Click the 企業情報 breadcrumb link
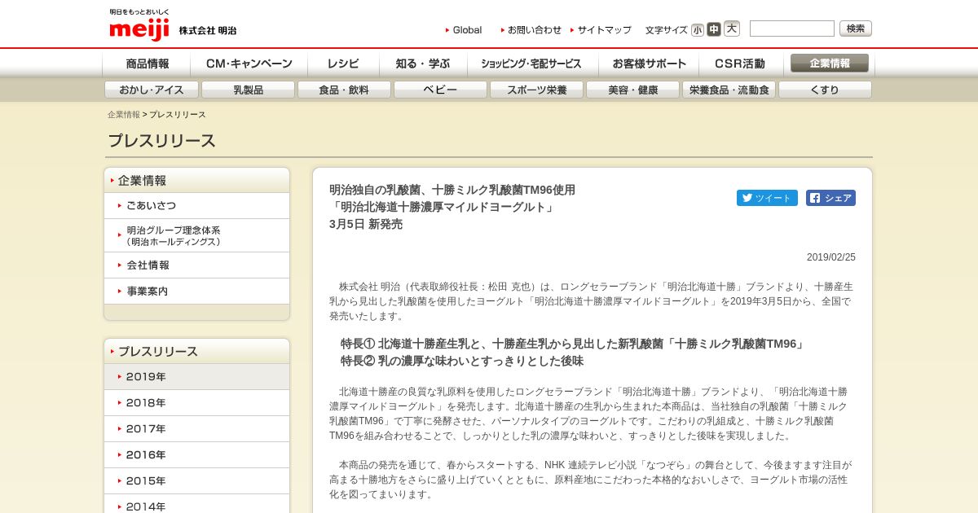Image resolution: width=978 pixels, height=513 pixels. coord(124,115)
